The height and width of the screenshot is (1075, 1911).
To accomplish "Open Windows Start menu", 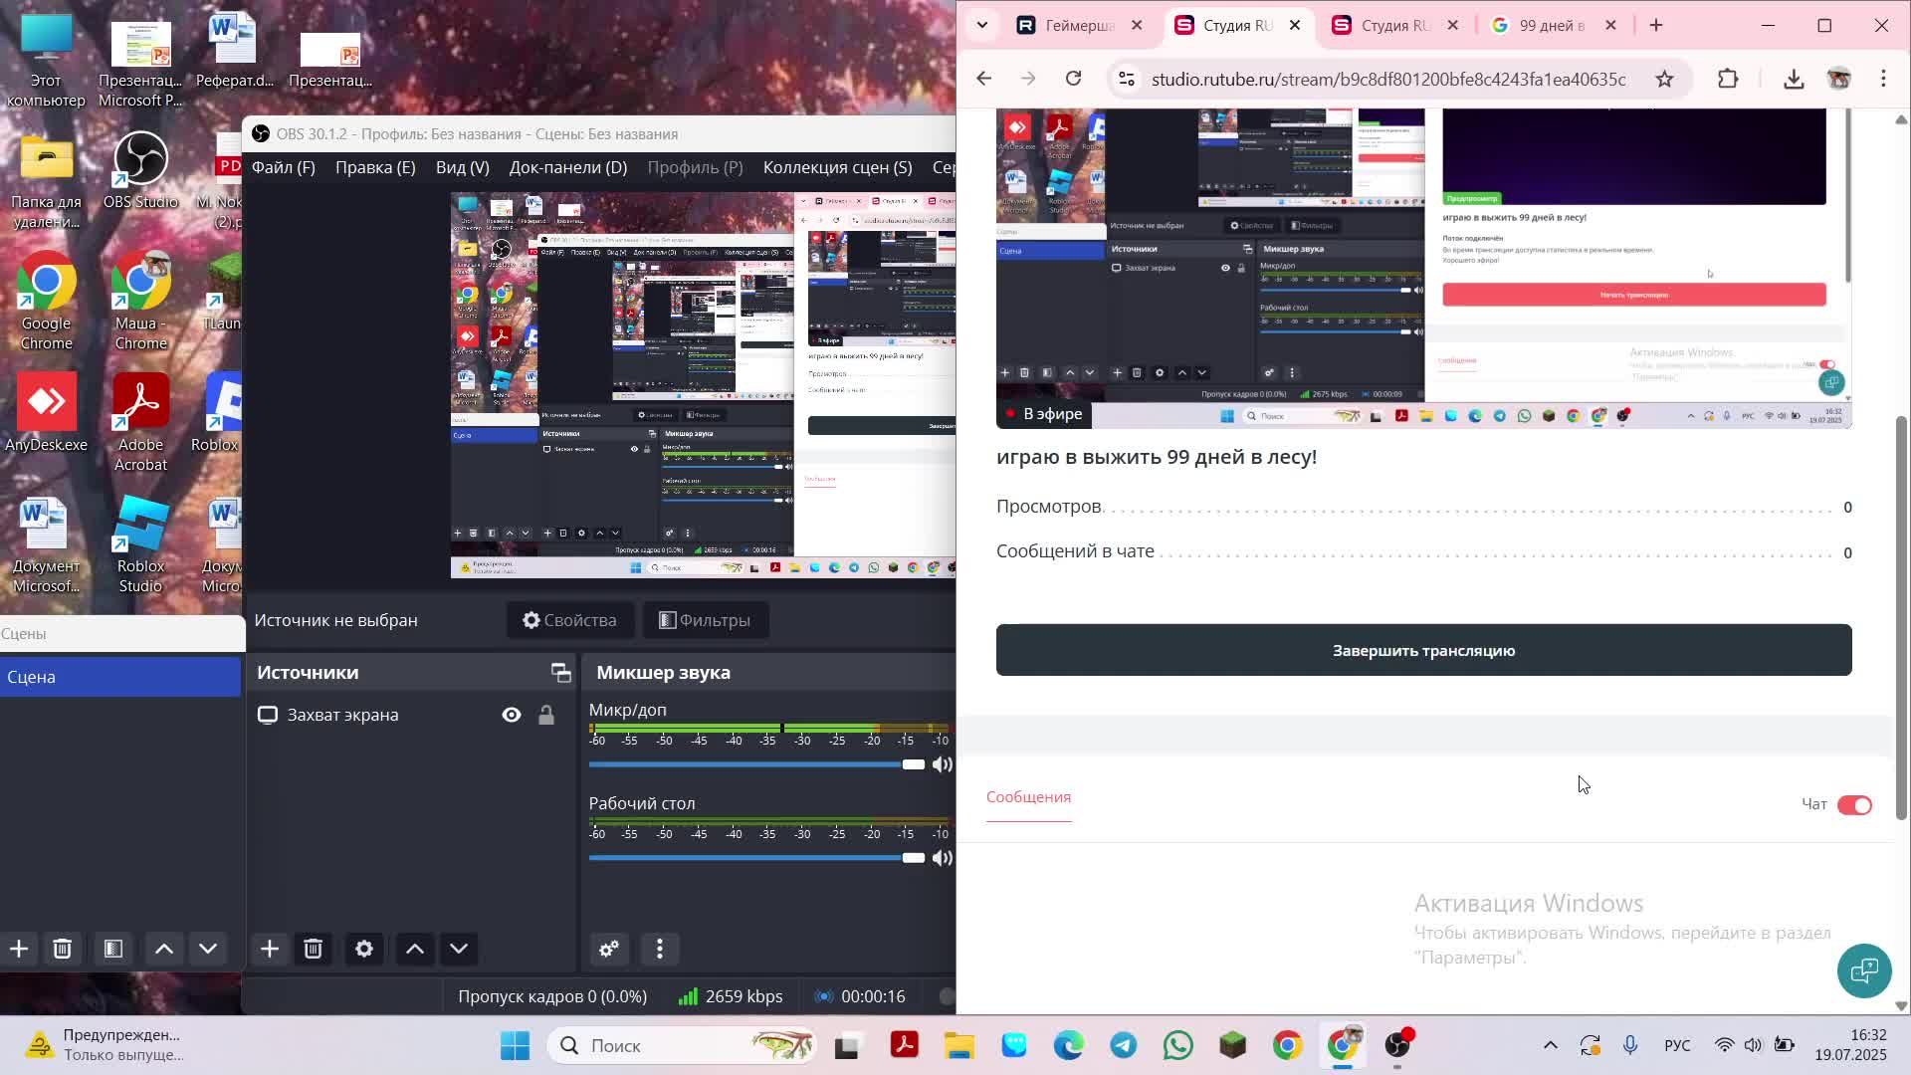I will tap(515, 1045).
